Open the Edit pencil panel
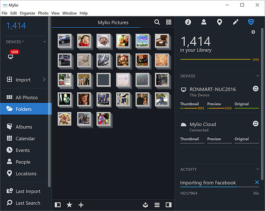This screenshot has height=211, width=265. tap(236, 22)
